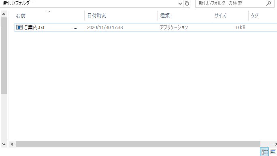Click the horizontal scrollbar thumb

pyautogui.click(x=138, y=144)
